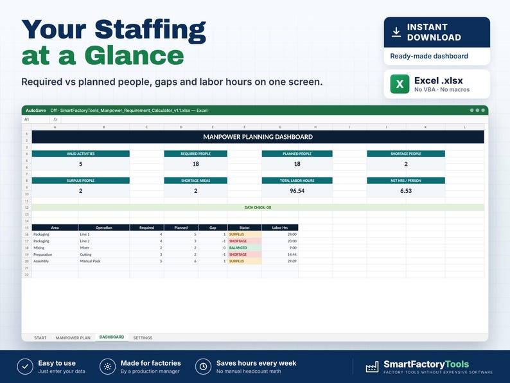Viewport: 510px width, 383px height.
Task: Click the SHORTAGE AREAS header cell
Action: coord(195,181)
